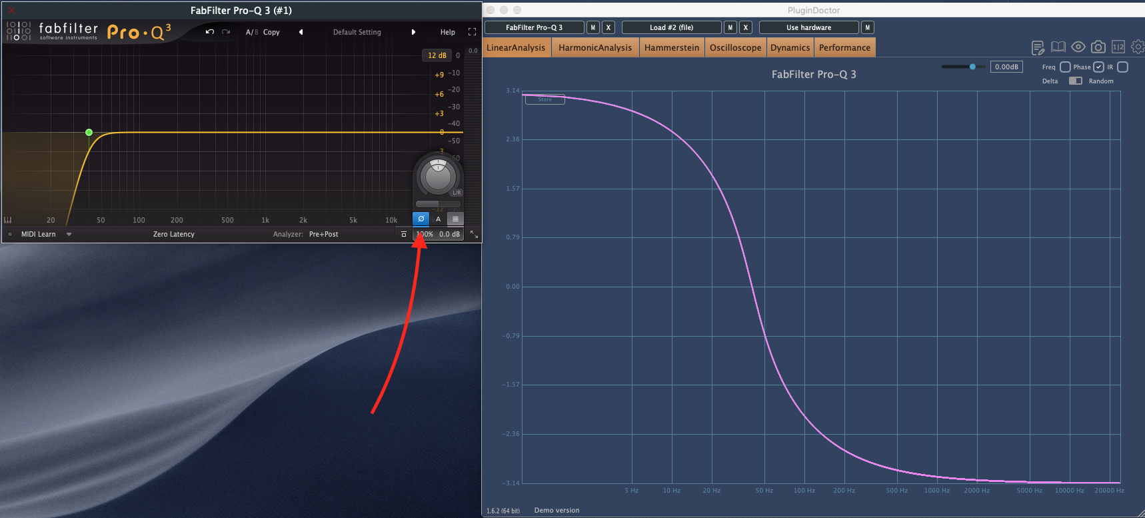Close the FabFilter Pro-Q 3 window
The image size is (1145, 518).
coord(11,10)
